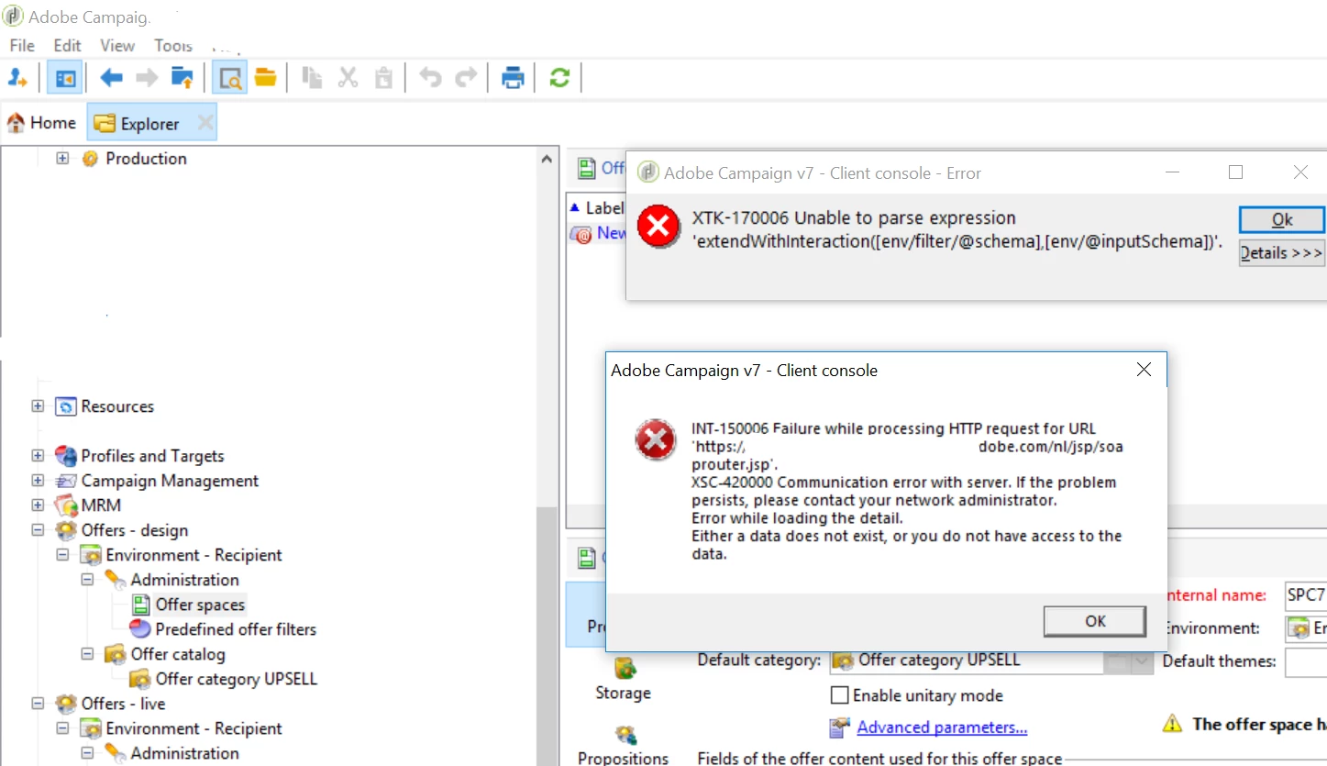1327x766 pixels.
Task: Click the parent folder up icon
Action: point(182,78)
